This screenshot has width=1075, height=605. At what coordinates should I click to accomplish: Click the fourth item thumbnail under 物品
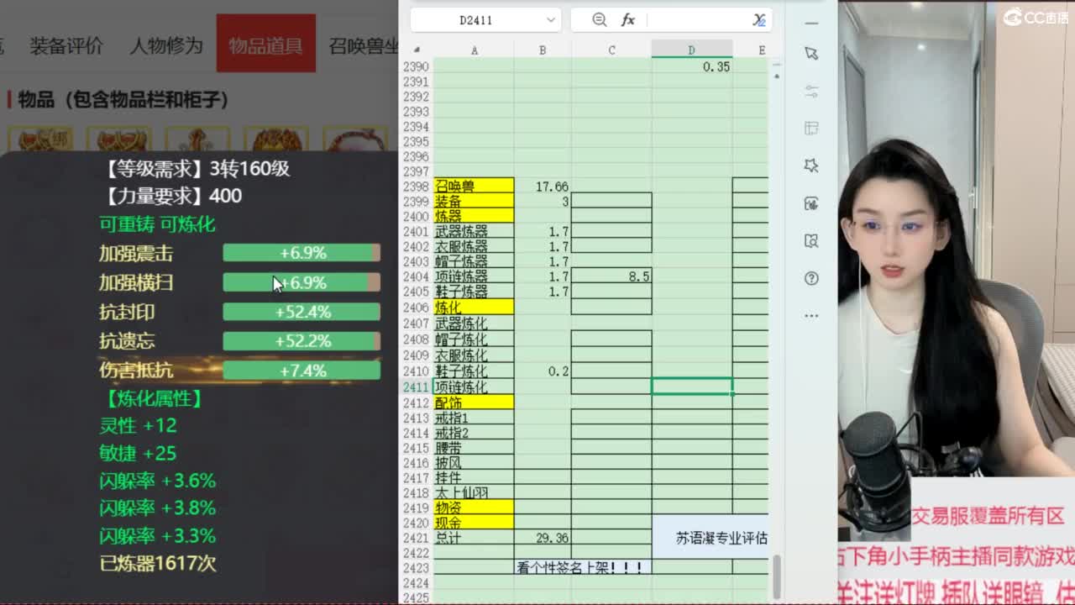276,139
